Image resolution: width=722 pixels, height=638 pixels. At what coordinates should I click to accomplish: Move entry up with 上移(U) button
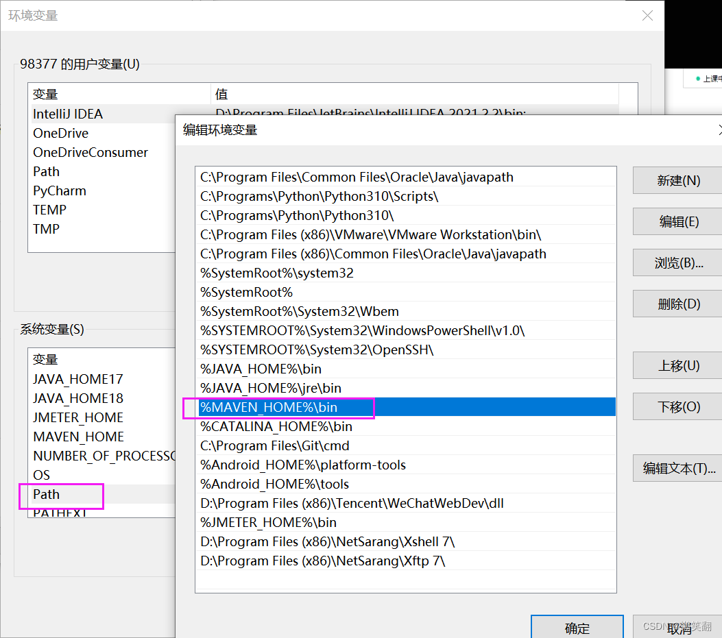pos(676,365)
